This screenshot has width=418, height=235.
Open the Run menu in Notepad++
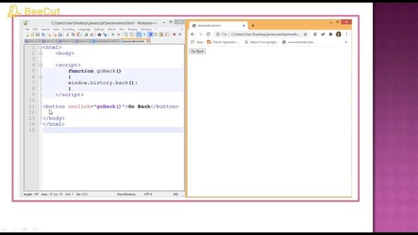click(122, 29)
